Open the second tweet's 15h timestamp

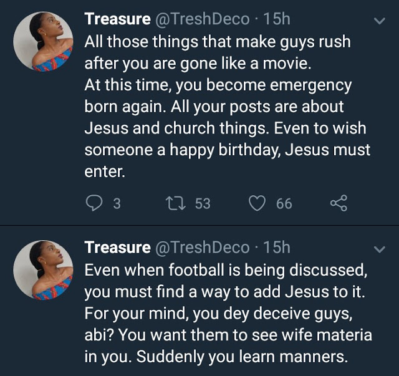click(277, 248)
